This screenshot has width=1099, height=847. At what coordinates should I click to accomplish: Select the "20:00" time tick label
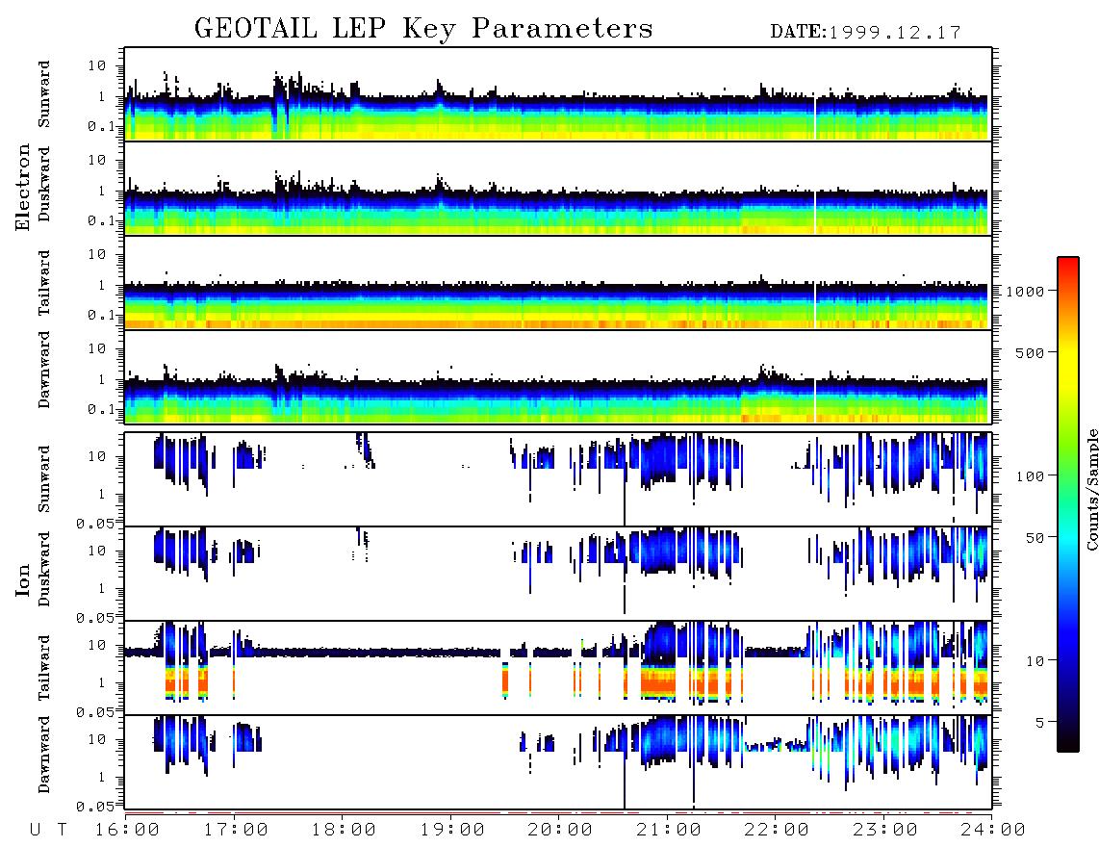(x=560, y=831)
